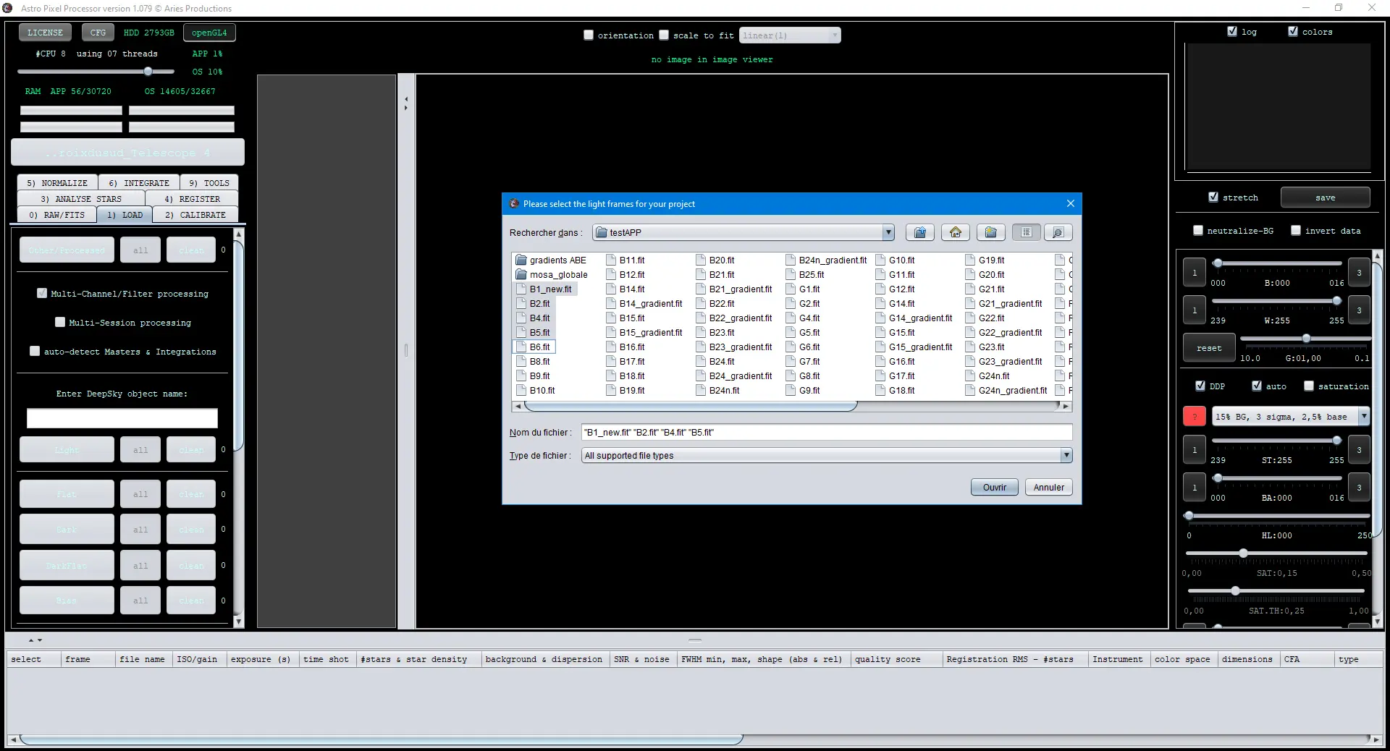Image resolution: width=1390 pixels, height=751 pixels.
Task: Toggle the DDP checkbox
Action: click(x=1200, y=386)
